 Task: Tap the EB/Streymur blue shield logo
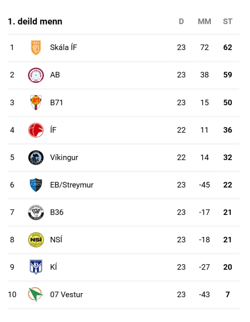point(36,185)
